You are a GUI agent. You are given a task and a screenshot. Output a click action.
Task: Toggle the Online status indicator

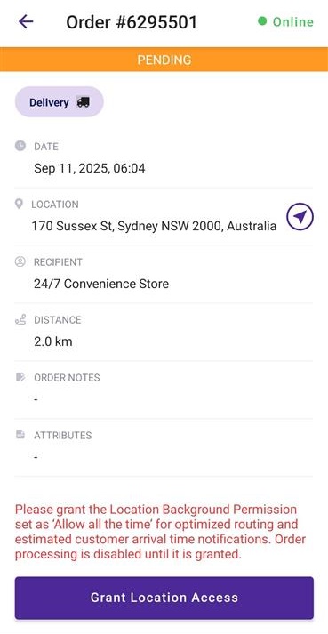pos(285,21)
